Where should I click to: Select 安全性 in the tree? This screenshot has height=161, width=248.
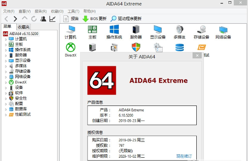coord(21,98)
